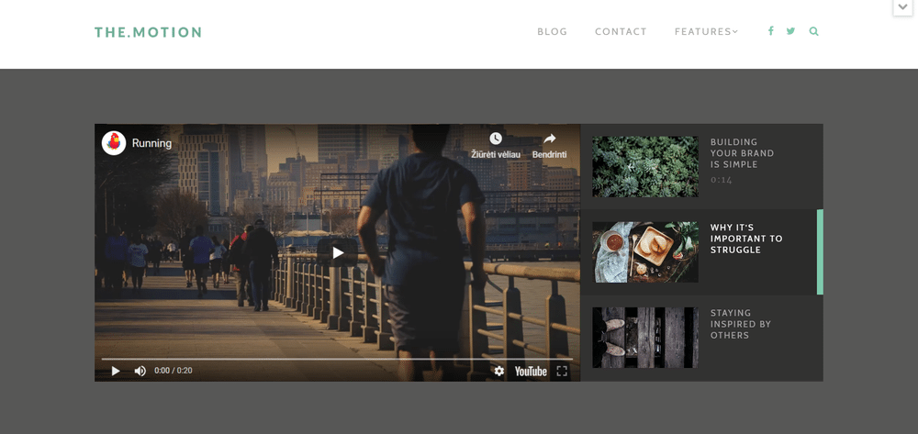Click the video progress bar

click(337, 359)
